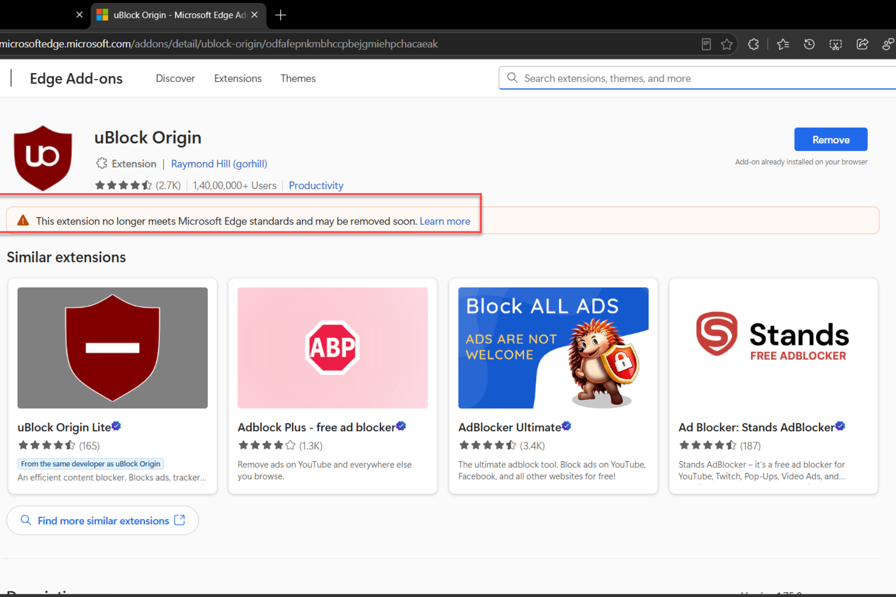Image resolution: width=896 pixels, height=597 pixels.
Task: Click the Learn more link in the warning
Action: pos(445,221)
